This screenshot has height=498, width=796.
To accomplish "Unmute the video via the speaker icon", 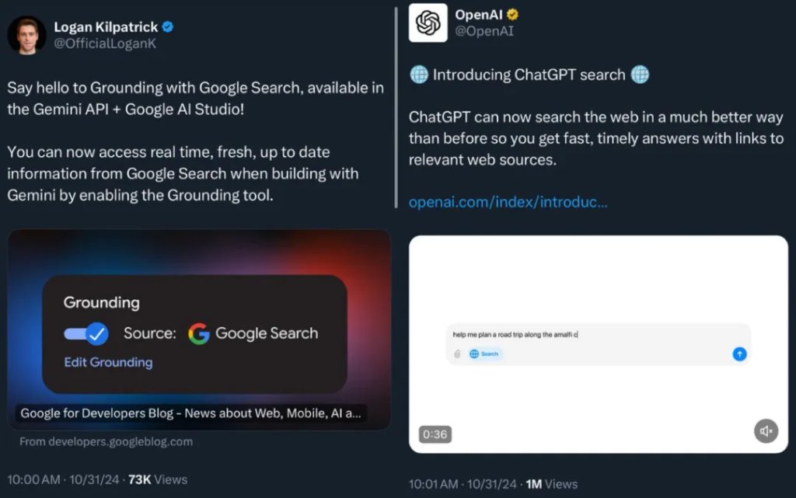I will (x=765, y=430).
